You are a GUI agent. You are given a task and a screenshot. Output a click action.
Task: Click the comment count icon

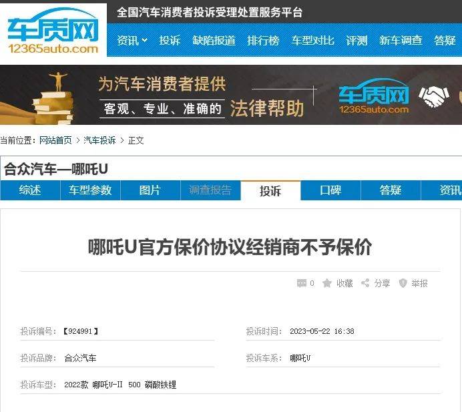tap(302, 283)
